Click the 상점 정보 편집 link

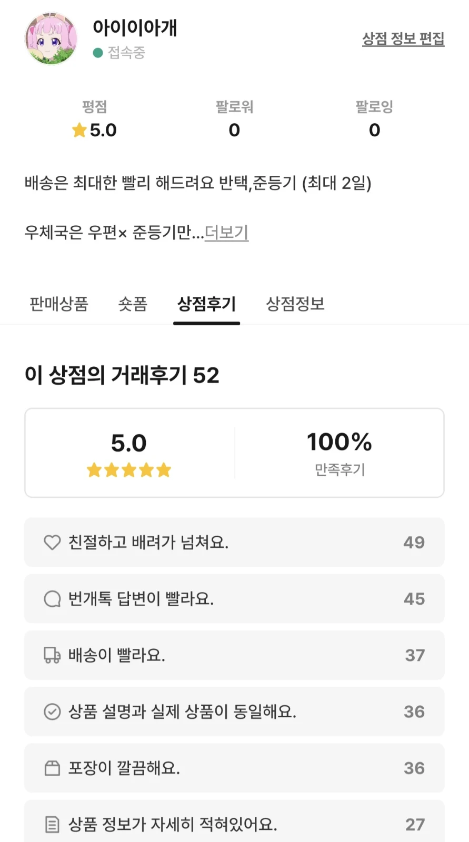pyautogui.click(x=403, y=38)
